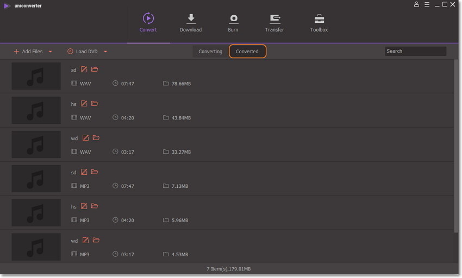Viewport: 462px width, 278px height.
Task: Click the 33.27MB size text
Action: click(x=181, y=152)
